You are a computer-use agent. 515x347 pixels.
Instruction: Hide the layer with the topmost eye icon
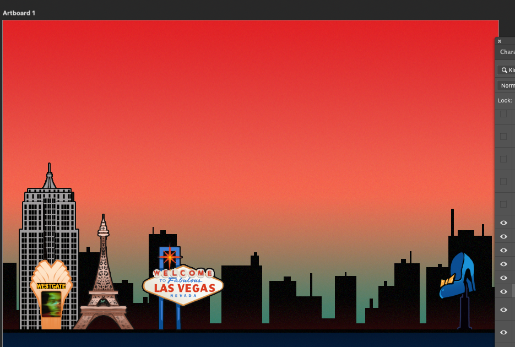[x=503, y=223]
